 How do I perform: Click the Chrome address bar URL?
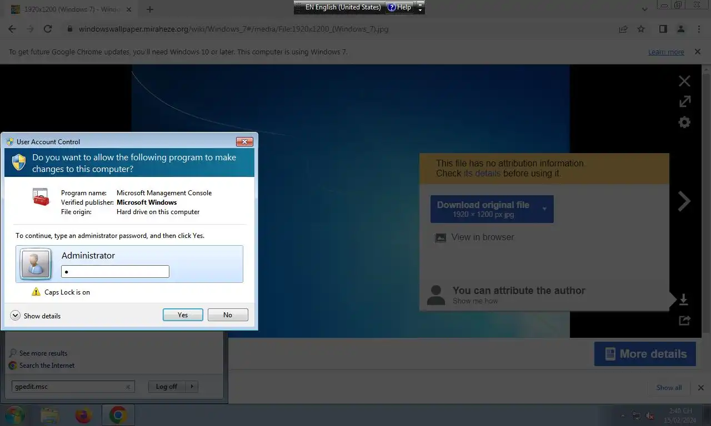coord(233,29)
